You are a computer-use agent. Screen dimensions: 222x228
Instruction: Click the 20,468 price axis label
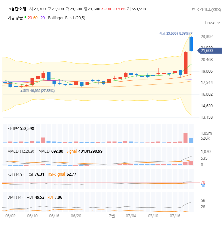tap(207, 60)
